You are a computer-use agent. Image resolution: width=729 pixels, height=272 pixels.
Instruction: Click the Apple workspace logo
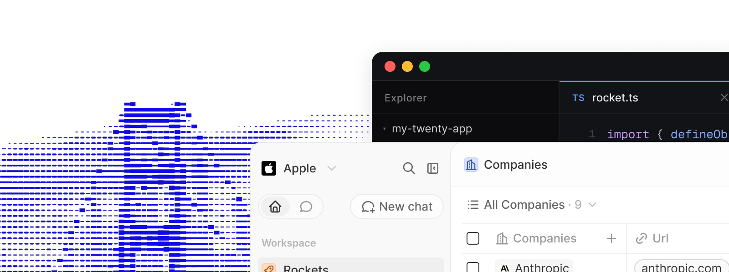click(x=269, y=168)
